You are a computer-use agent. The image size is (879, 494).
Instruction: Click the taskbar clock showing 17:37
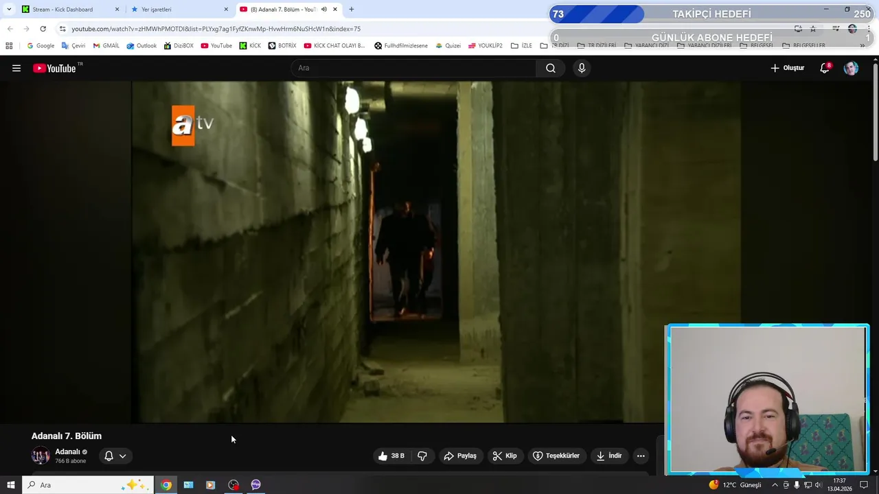(x=840, y=485)
